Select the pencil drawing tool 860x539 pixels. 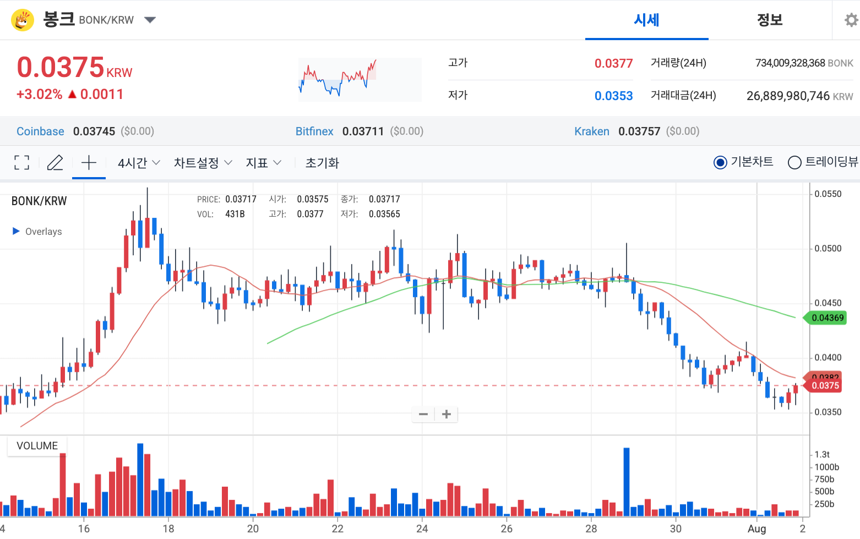coord(55,162)
